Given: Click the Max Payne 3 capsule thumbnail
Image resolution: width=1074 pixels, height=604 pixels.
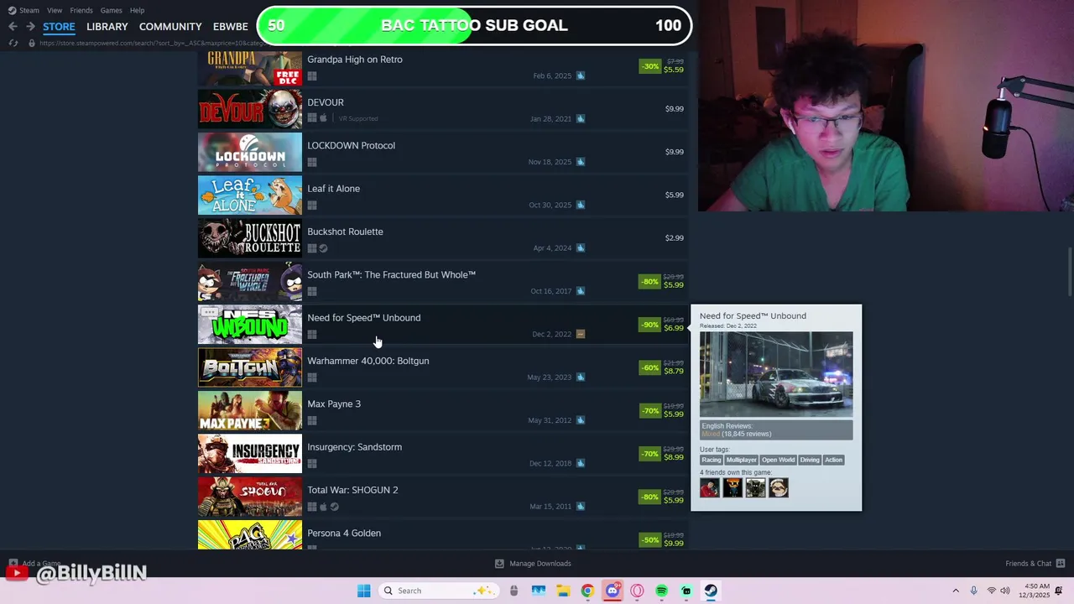Looking at the screenshot, I should [x=250, y=410].
